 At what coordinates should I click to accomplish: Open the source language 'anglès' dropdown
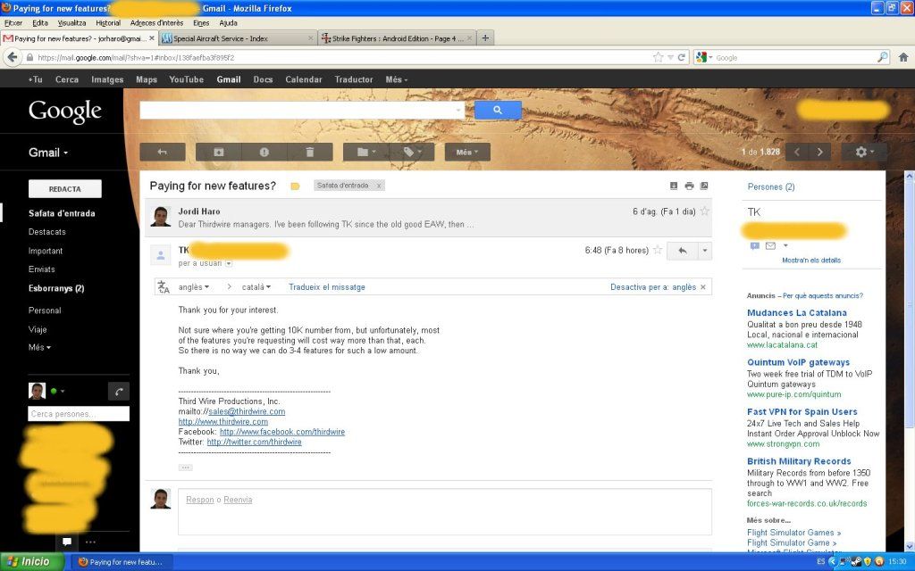pos(194,286)
